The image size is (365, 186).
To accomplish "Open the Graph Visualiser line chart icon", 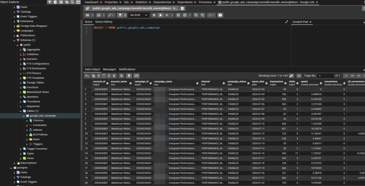I will click(x=136, y=76).
